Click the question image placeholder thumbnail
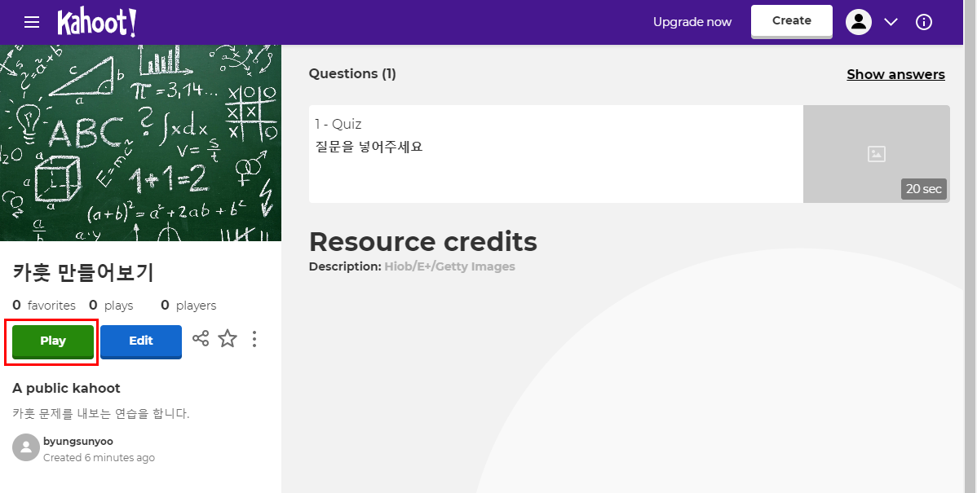Viewport: 977px width, 493px height. [876, 154]
